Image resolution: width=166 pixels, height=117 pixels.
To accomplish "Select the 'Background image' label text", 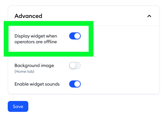I will click(x=34, y=65).
